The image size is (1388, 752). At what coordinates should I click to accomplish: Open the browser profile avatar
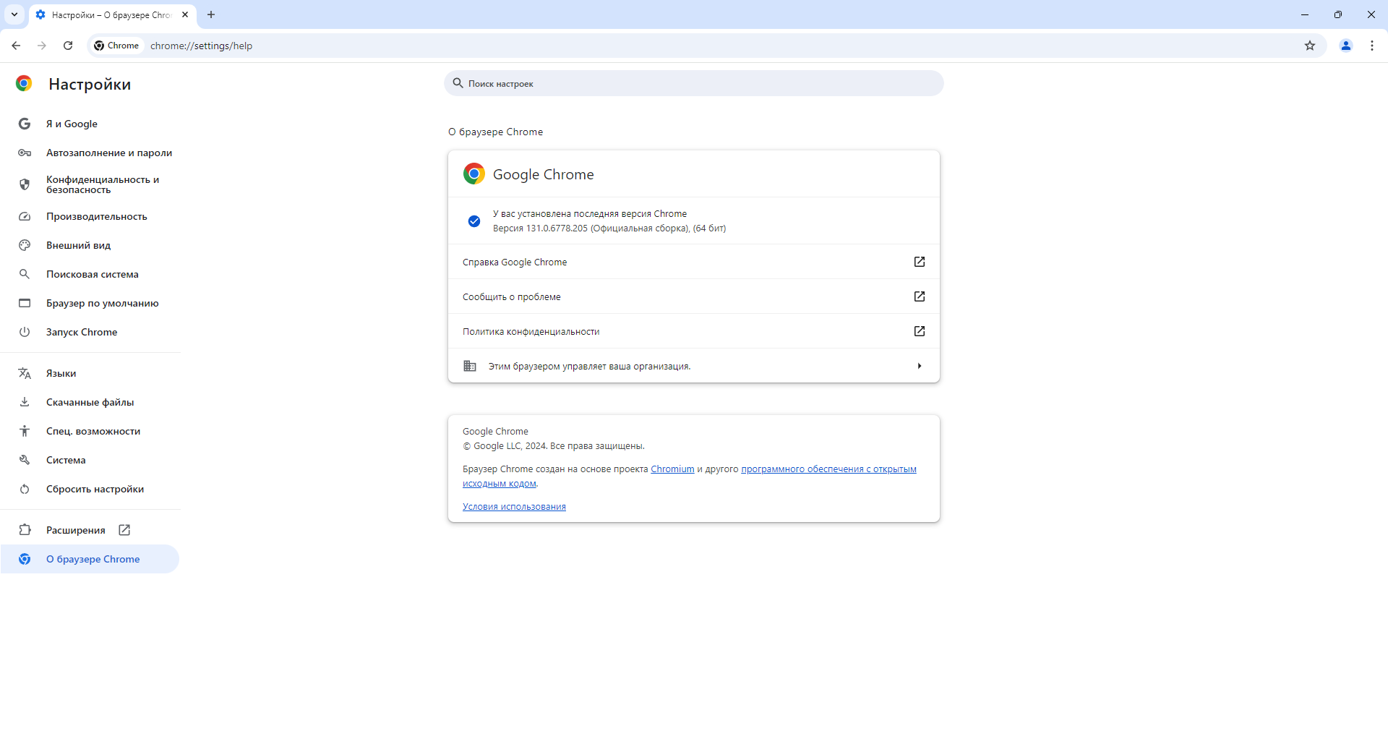(x=1345, y=45)
